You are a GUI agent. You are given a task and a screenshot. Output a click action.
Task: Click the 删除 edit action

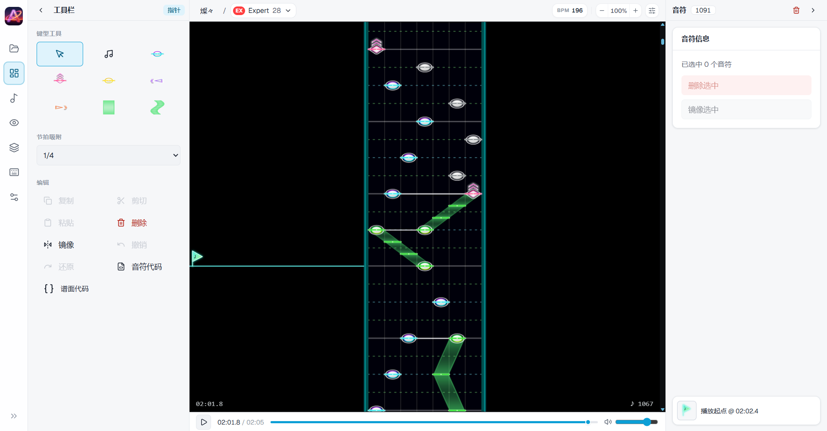click(x=133, y=223)
